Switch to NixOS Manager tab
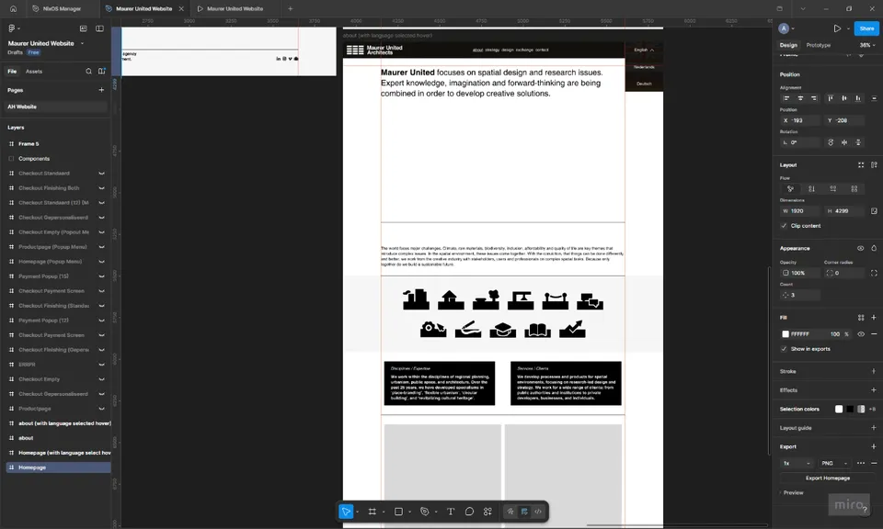Screen dimensions: 883x529 click(62, 8)
